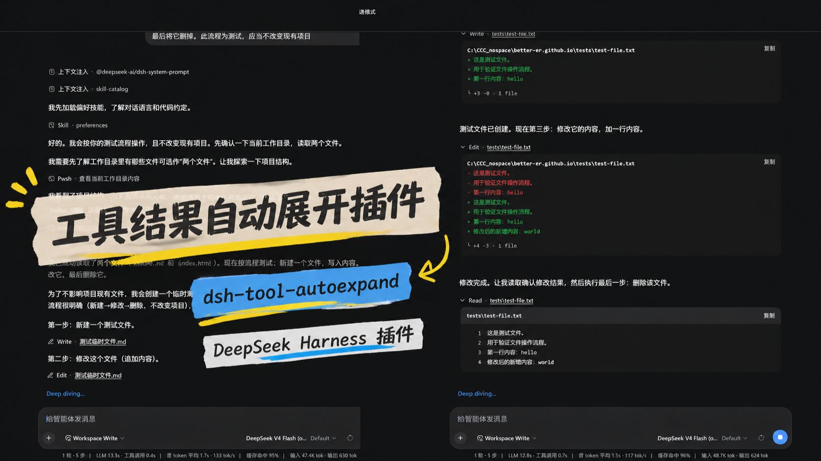Screen dimensions: 821x461
Task: Open tests\test-file.txt link in Read row
Action: (512, 301)
